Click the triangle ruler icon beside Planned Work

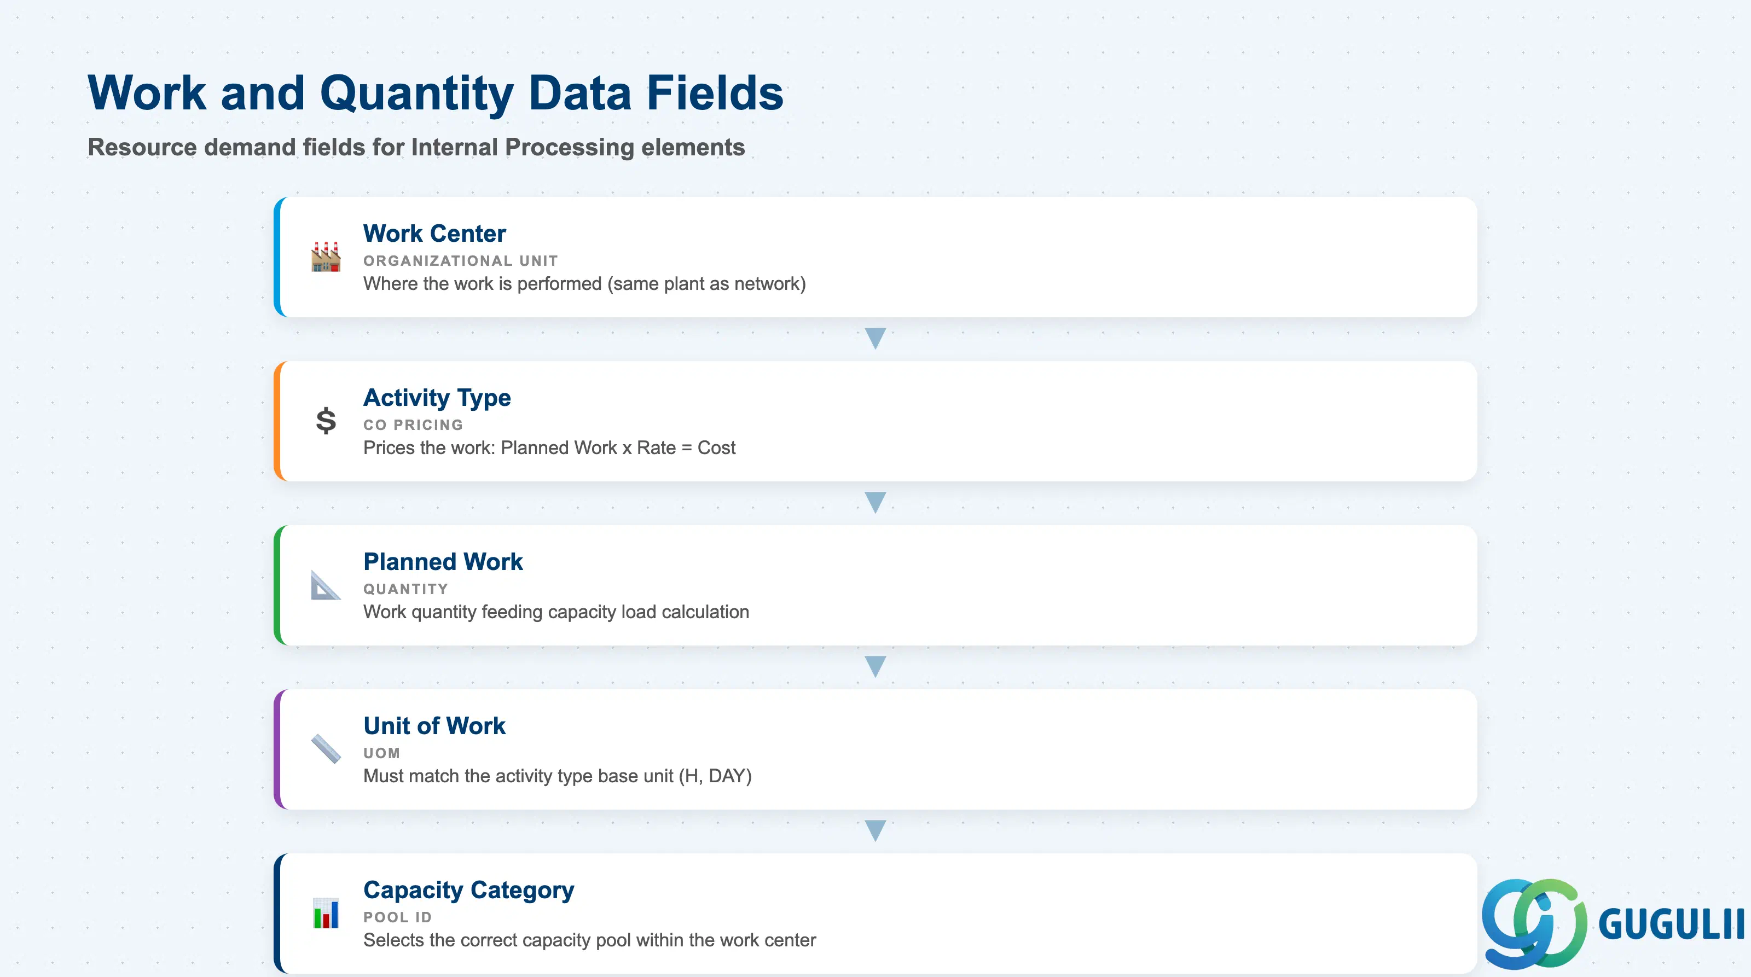coord(326,585)
